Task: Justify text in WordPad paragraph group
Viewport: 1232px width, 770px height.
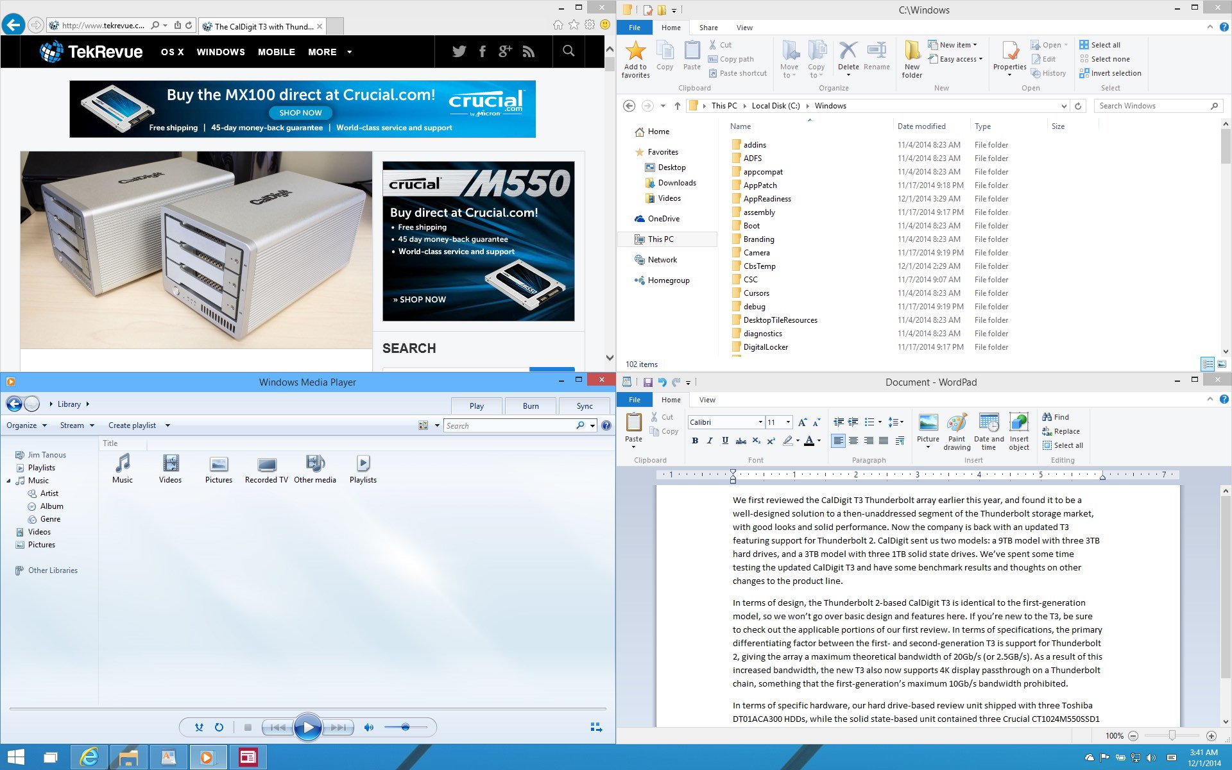Action: click(x=884, y=441)
